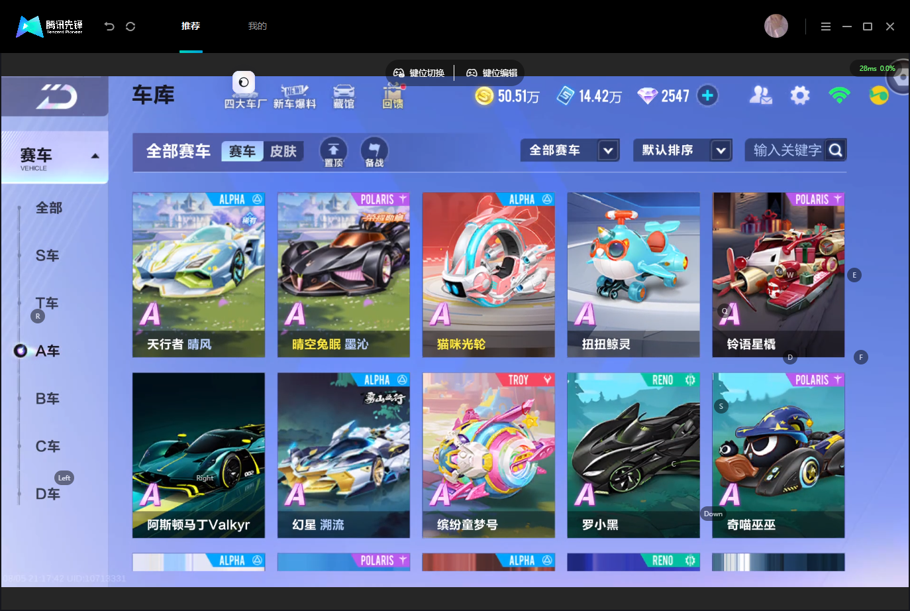Select the 猫咪光轮 car card
The width and height of the screenshot is (910, 611).
[x=489, y=275]
